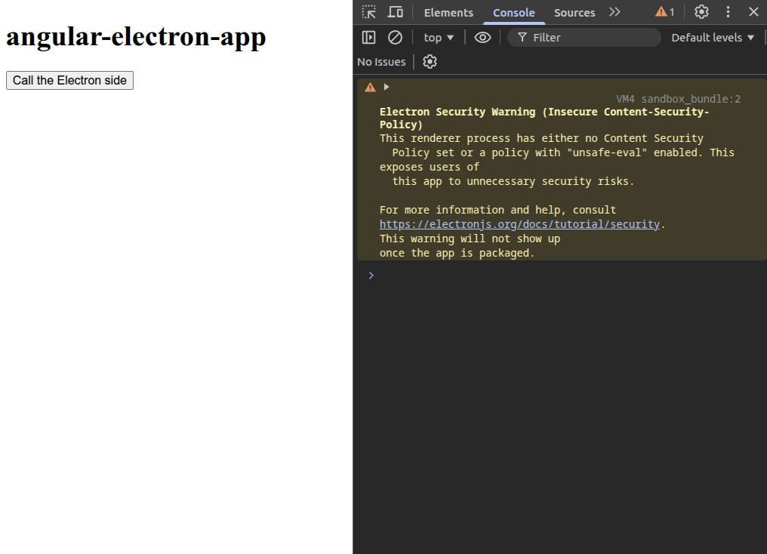
Task: Show the console sidebar
Action: (x=369, y=37)
